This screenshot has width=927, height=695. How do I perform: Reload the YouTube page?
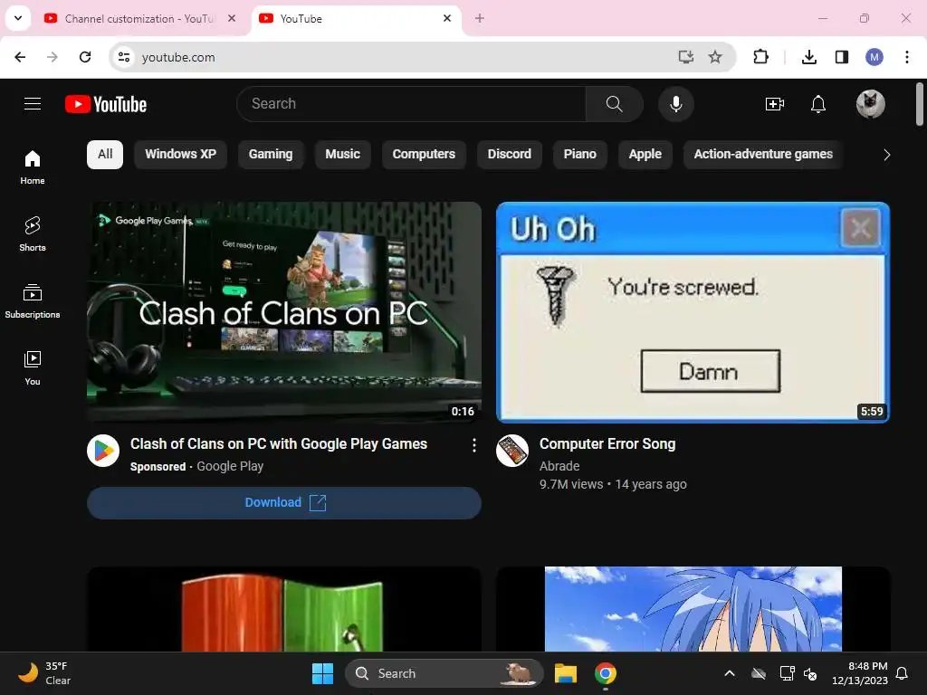(85, 57)
